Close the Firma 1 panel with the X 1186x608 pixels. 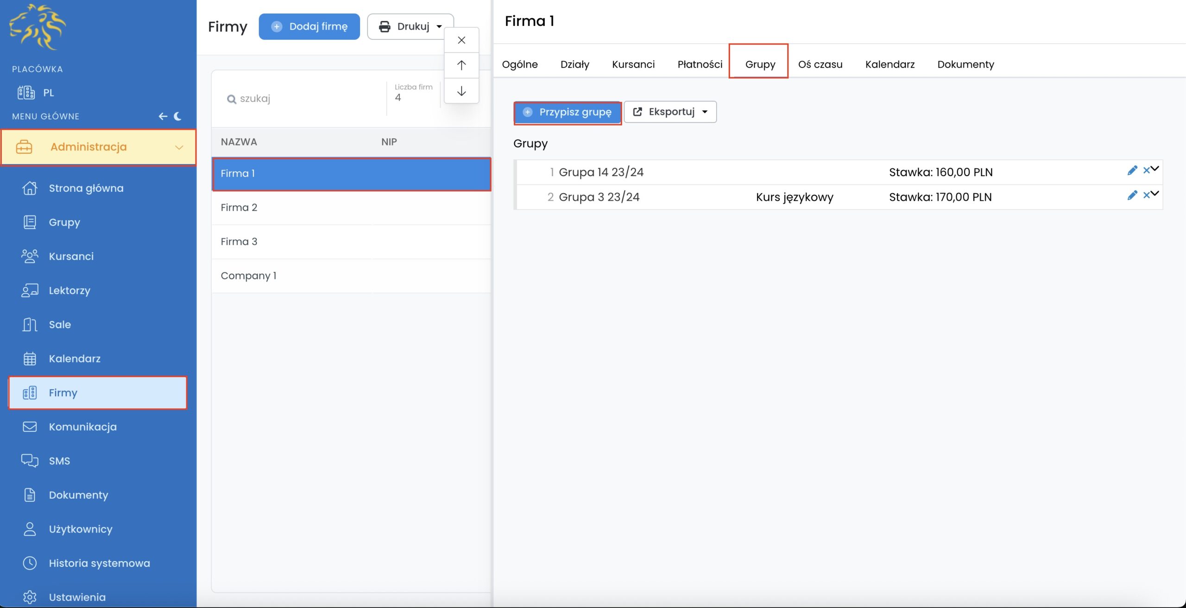[461, 40]
